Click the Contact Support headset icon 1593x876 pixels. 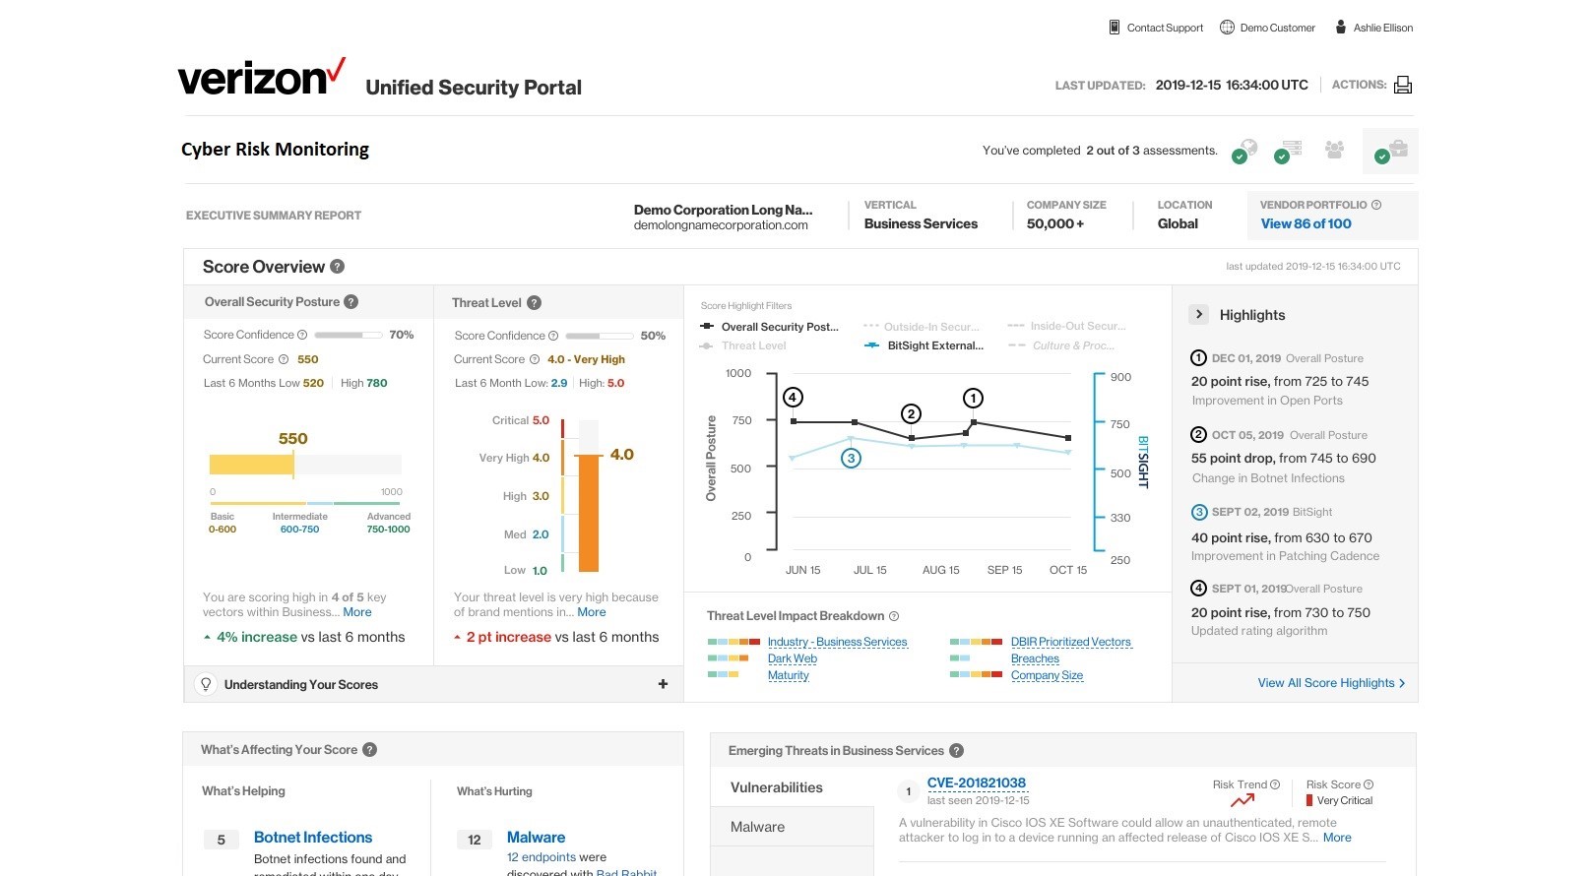1114,27
